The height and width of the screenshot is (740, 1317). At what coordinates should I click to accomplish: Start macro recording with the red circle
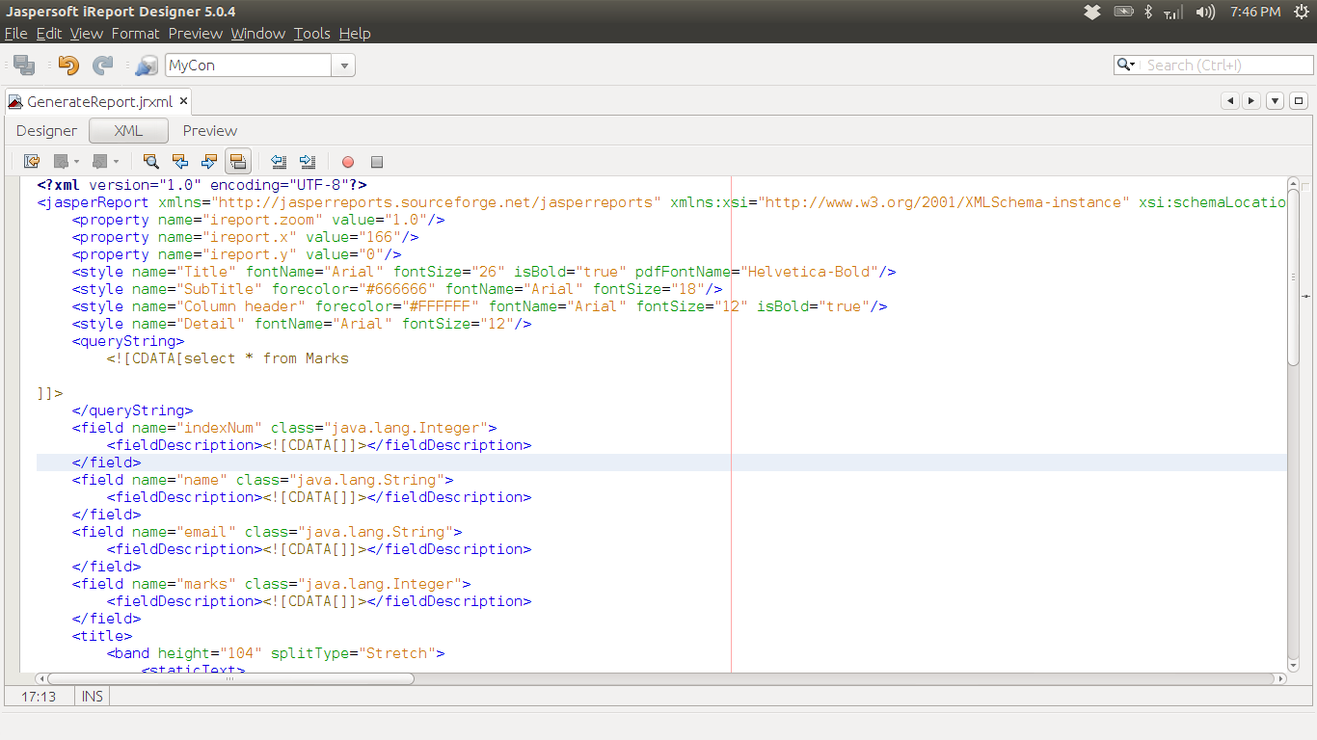point(348,162)
